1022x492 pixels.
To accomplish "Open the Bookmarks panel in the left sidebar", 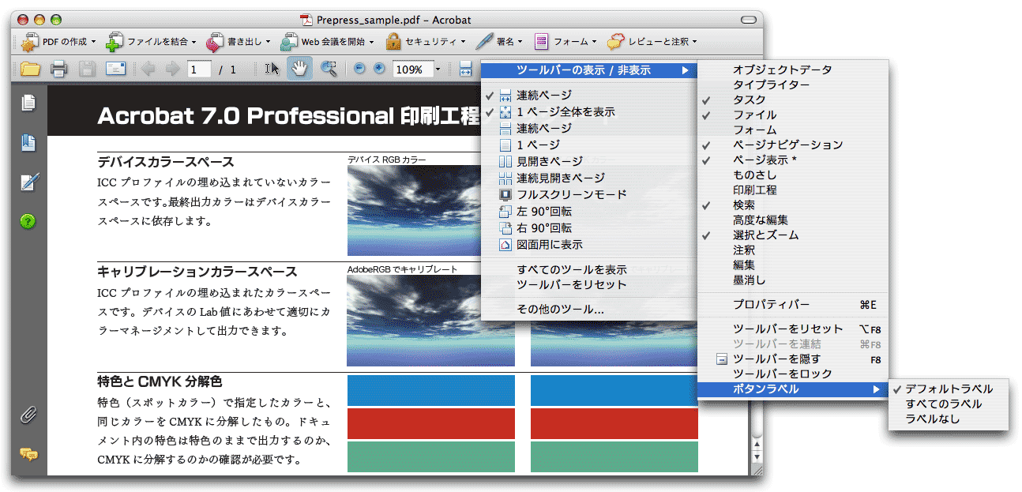I will click(x=28, y=143).
